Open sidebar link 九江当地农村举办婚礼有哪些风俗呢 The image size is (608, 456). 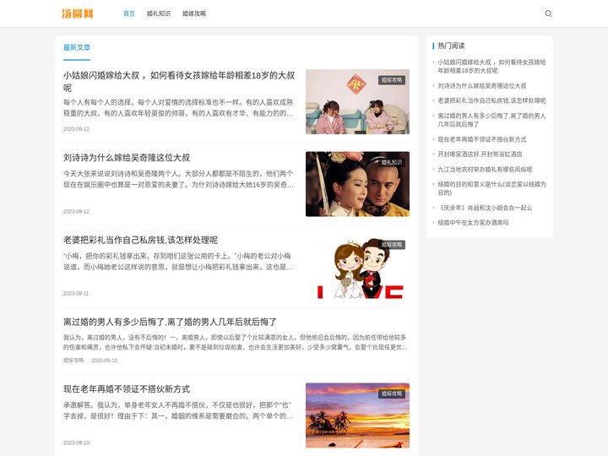tap(485, 169)
